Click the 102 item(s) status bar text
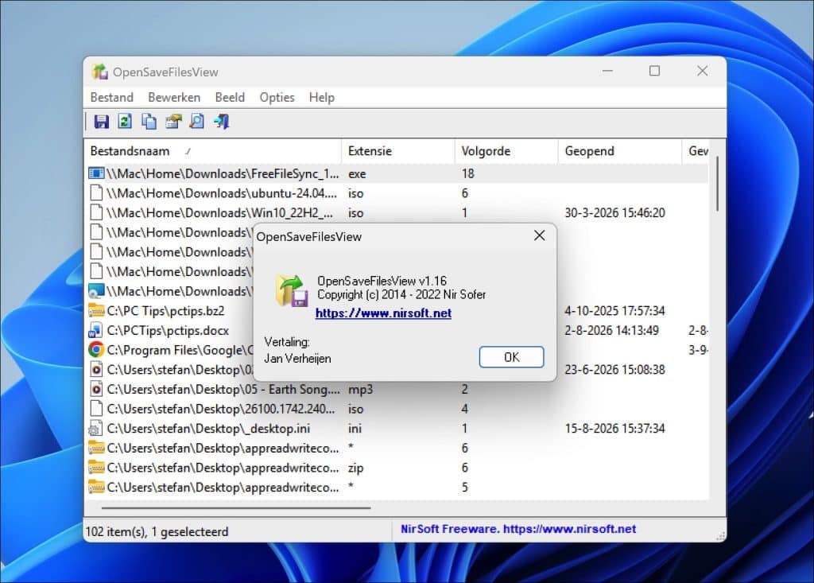This screenshot has width=814, height=583. tap(157, 531)
